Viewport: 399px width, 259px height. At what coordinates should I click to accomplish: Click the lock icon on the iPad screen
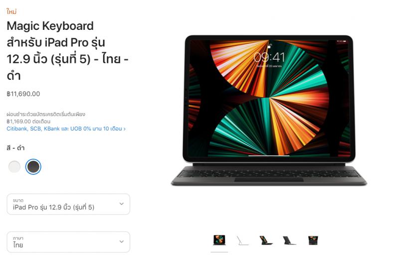(269, 46)
